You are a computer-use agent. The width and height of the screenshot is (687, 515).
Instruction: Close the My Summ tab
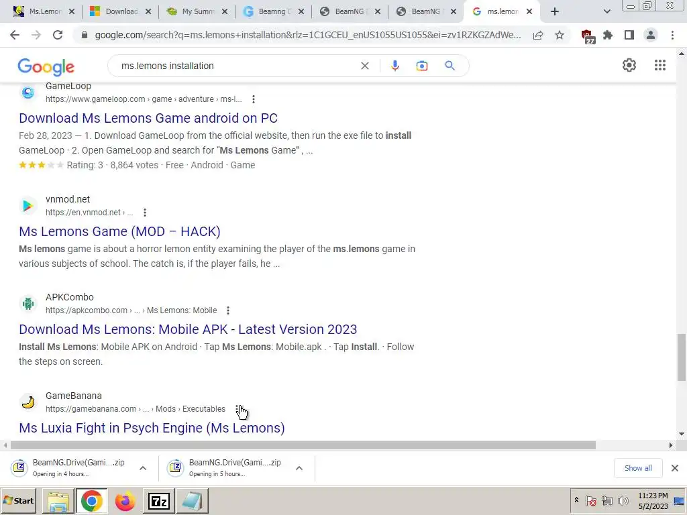(x=225, y=11)
